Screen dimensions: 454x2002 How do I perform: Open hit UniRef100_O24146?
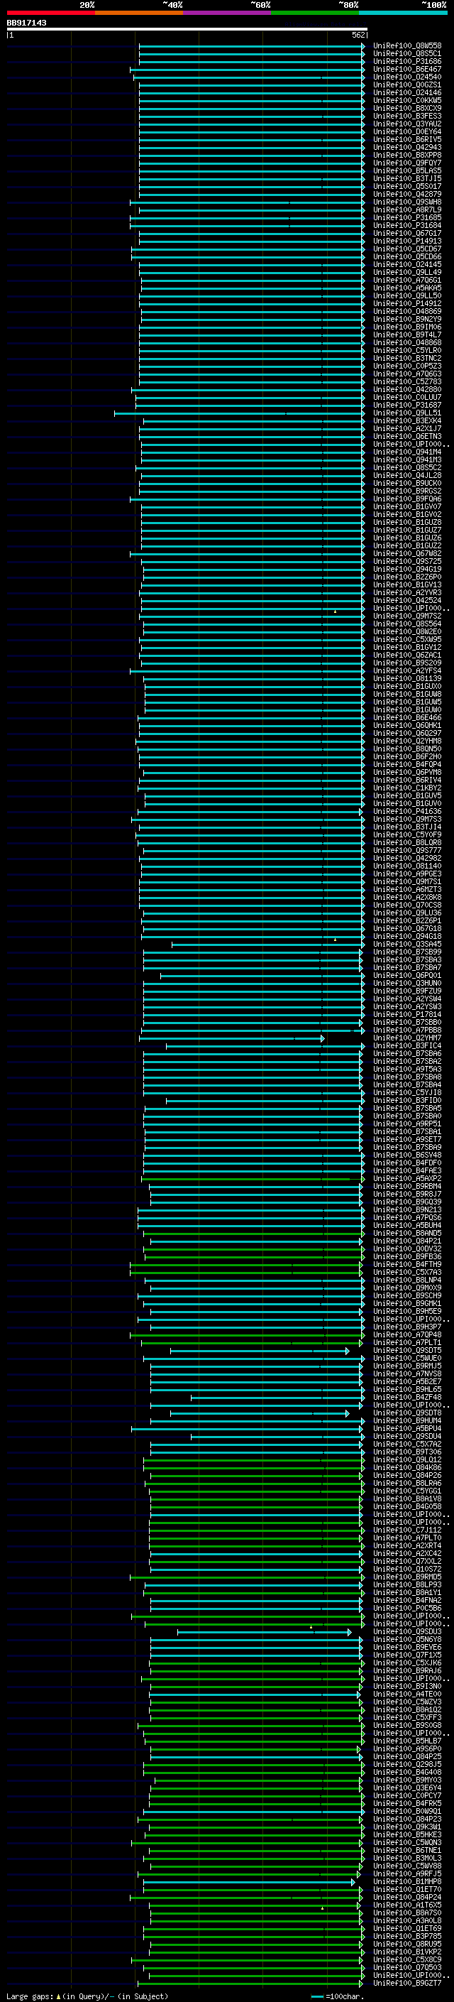(x=407, y=92)
